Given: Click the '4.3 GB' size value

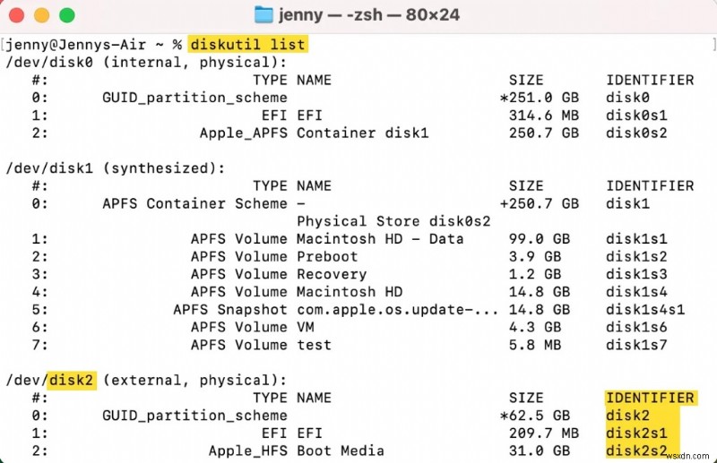Looking at the screenshot, I should 535,327.
